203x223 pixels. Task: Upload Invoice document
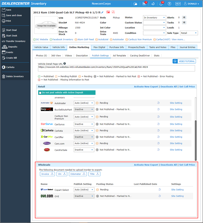(47, 174)
